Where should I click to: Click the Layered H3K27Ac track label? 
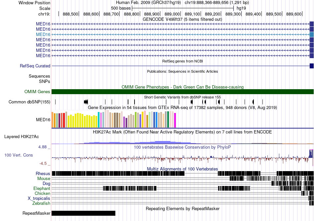click(x=21, y=137)
